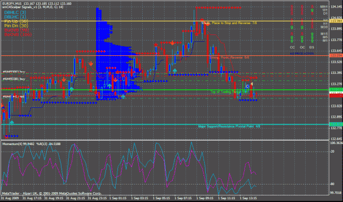Select the Pin Up (30) label

(16, 21)
